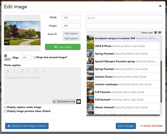
Task: Switch to list view icon
Action: (155, 32)
